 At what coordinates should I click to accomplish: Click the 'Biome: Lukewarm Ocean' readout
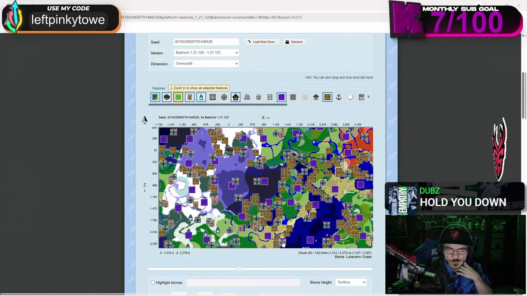tap(353, 257)
